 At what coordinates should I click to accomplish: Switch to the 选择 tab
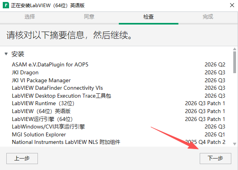coord(30,17)
